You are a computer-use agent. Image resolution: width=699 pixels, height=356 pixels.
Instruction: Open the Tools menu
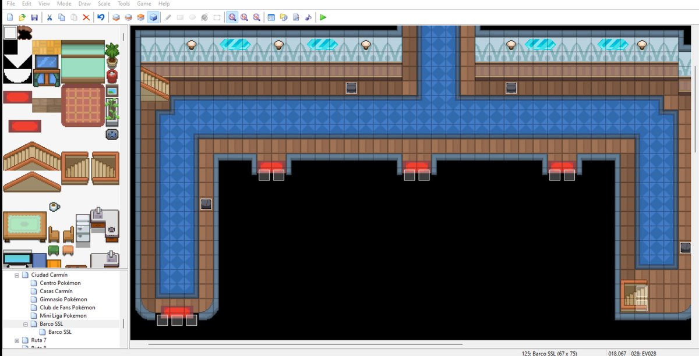(123, 3)
